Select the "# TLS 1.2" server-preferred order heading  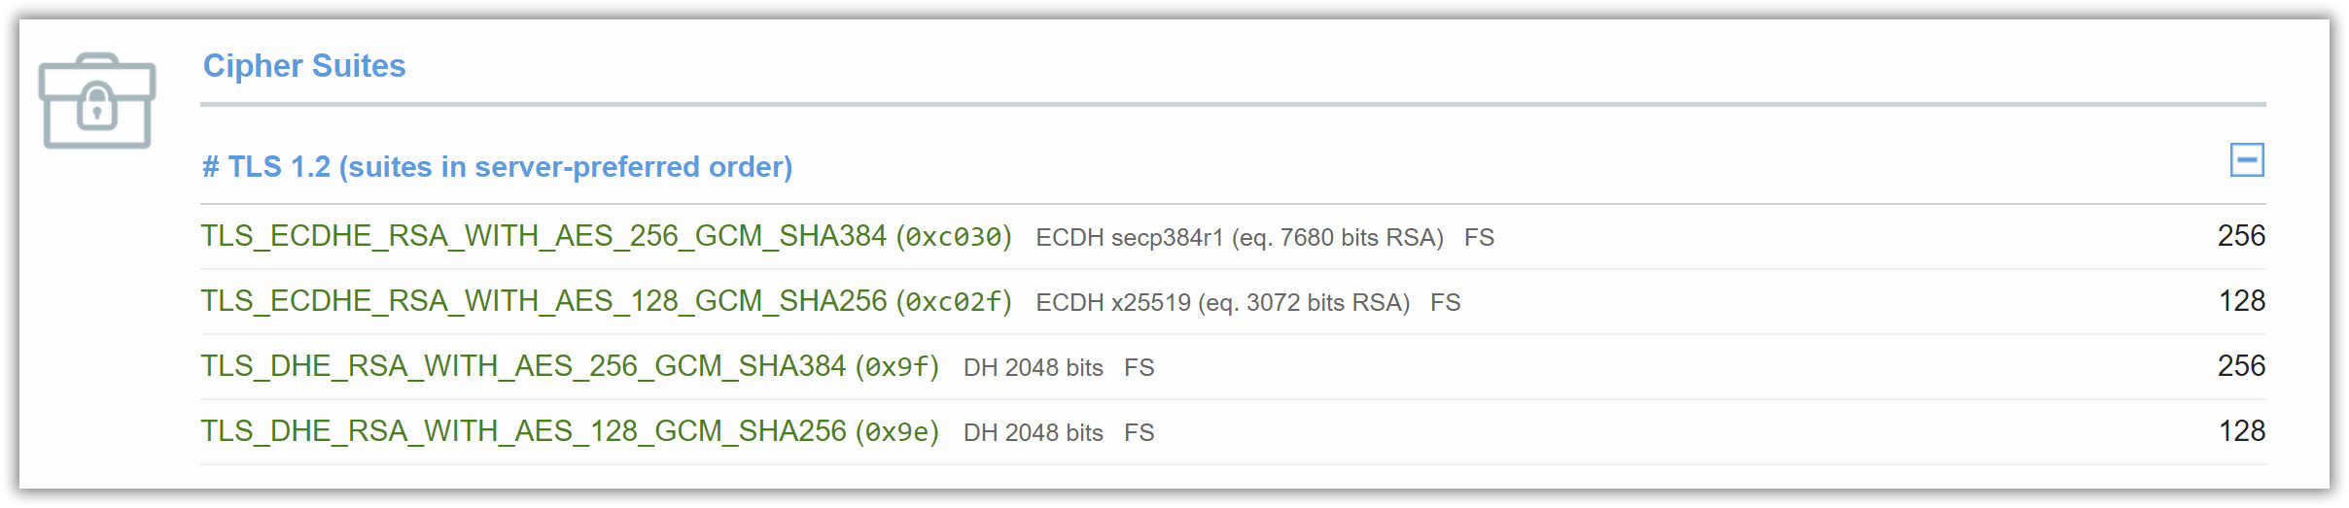click(497, 167)
